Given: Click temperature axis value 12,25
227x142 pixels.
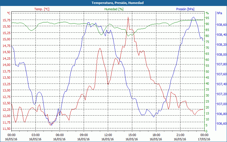Looking at the screenshot, I should tap(7, 109).
